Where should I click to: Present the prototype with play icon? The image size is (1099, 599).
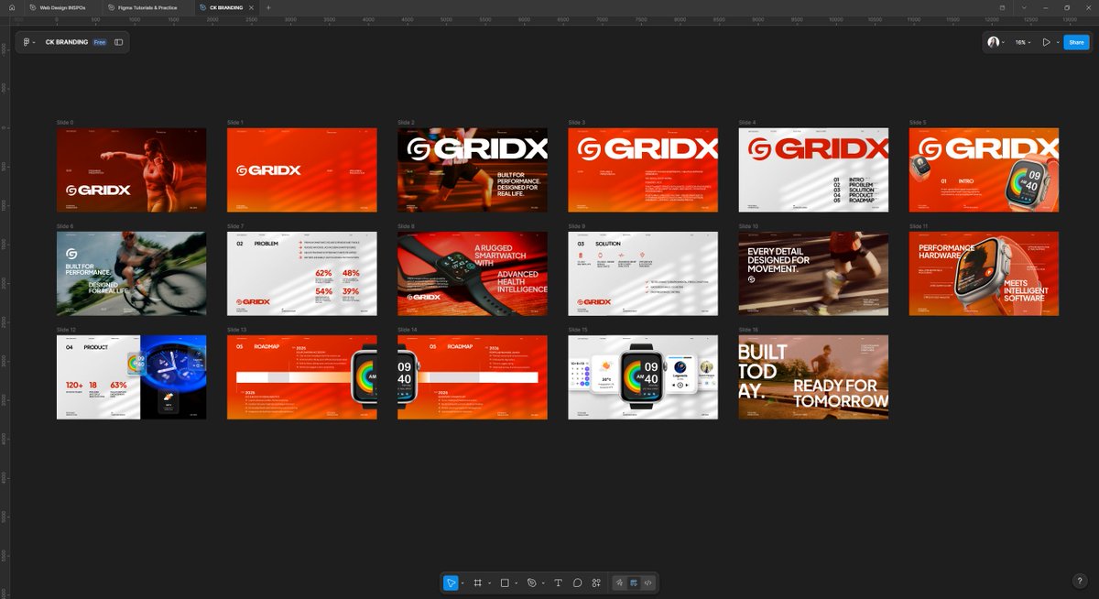[x=1046, y=42]
